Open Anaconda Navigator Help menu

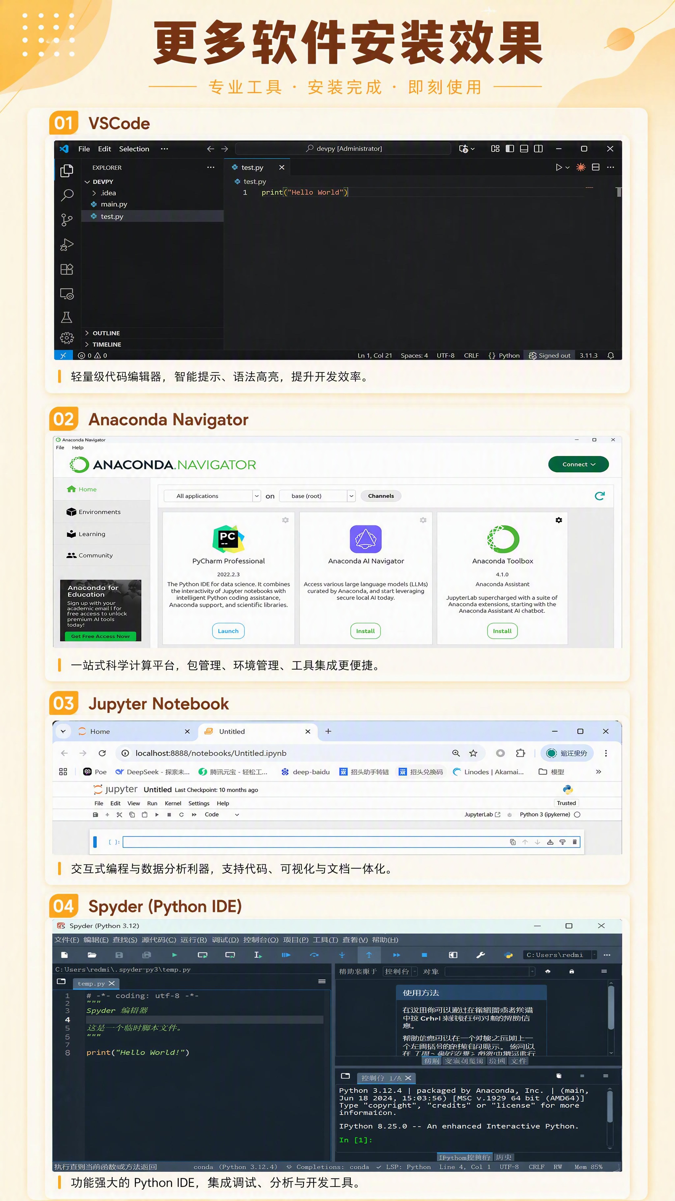pyautogui.click(x=78, y=448)
